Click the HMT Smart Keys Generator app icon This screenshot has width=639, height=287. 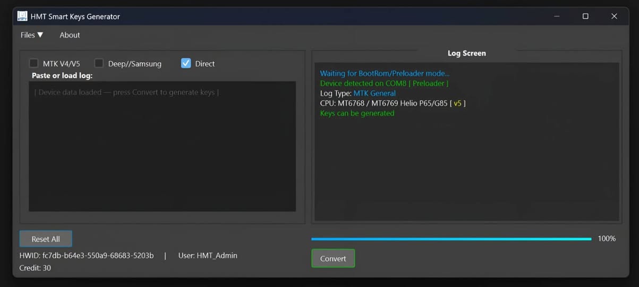coord(22,16)
